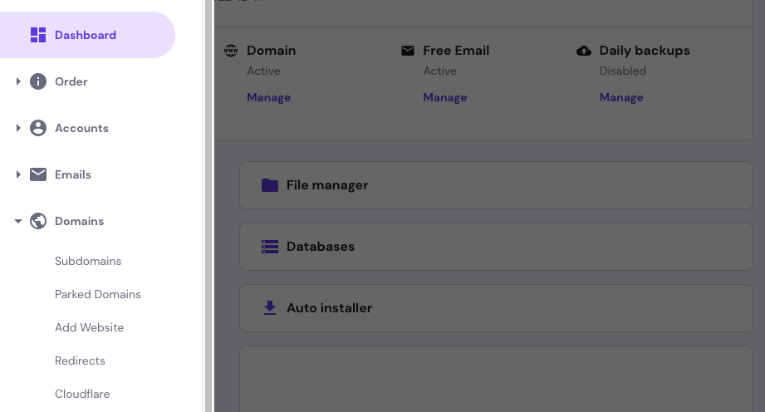This screenshot has width=765, height=412.
Task: Expand the Order menu arrow
Action: [18, 81]
